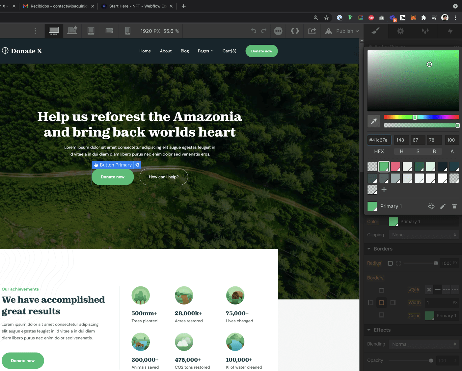Open the Element Settings gear panel
Image resolution: width=462 pixels, height=371 pixels.
click(400, 31)
